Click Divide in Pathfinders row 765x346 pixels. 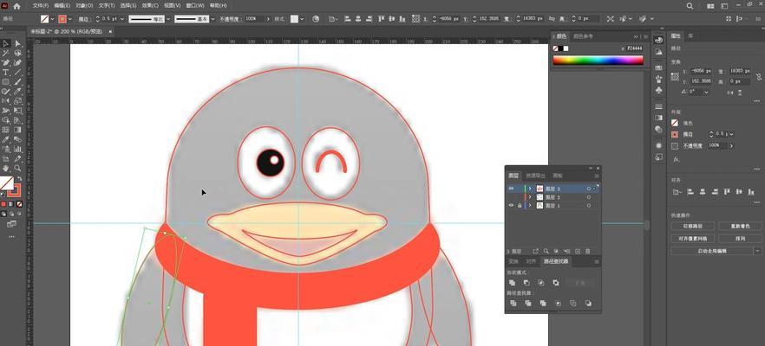[x=513, y=303]
